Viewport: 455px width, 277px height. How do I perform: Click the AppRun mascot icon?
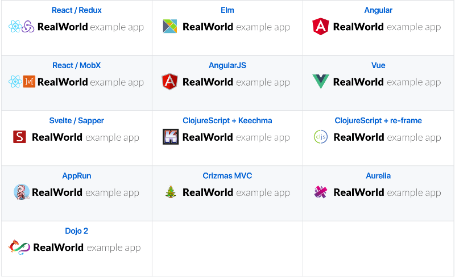tap(22, 192)
